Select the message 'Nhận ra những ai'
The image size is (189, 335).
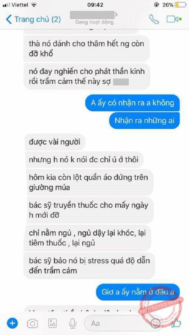144,121
